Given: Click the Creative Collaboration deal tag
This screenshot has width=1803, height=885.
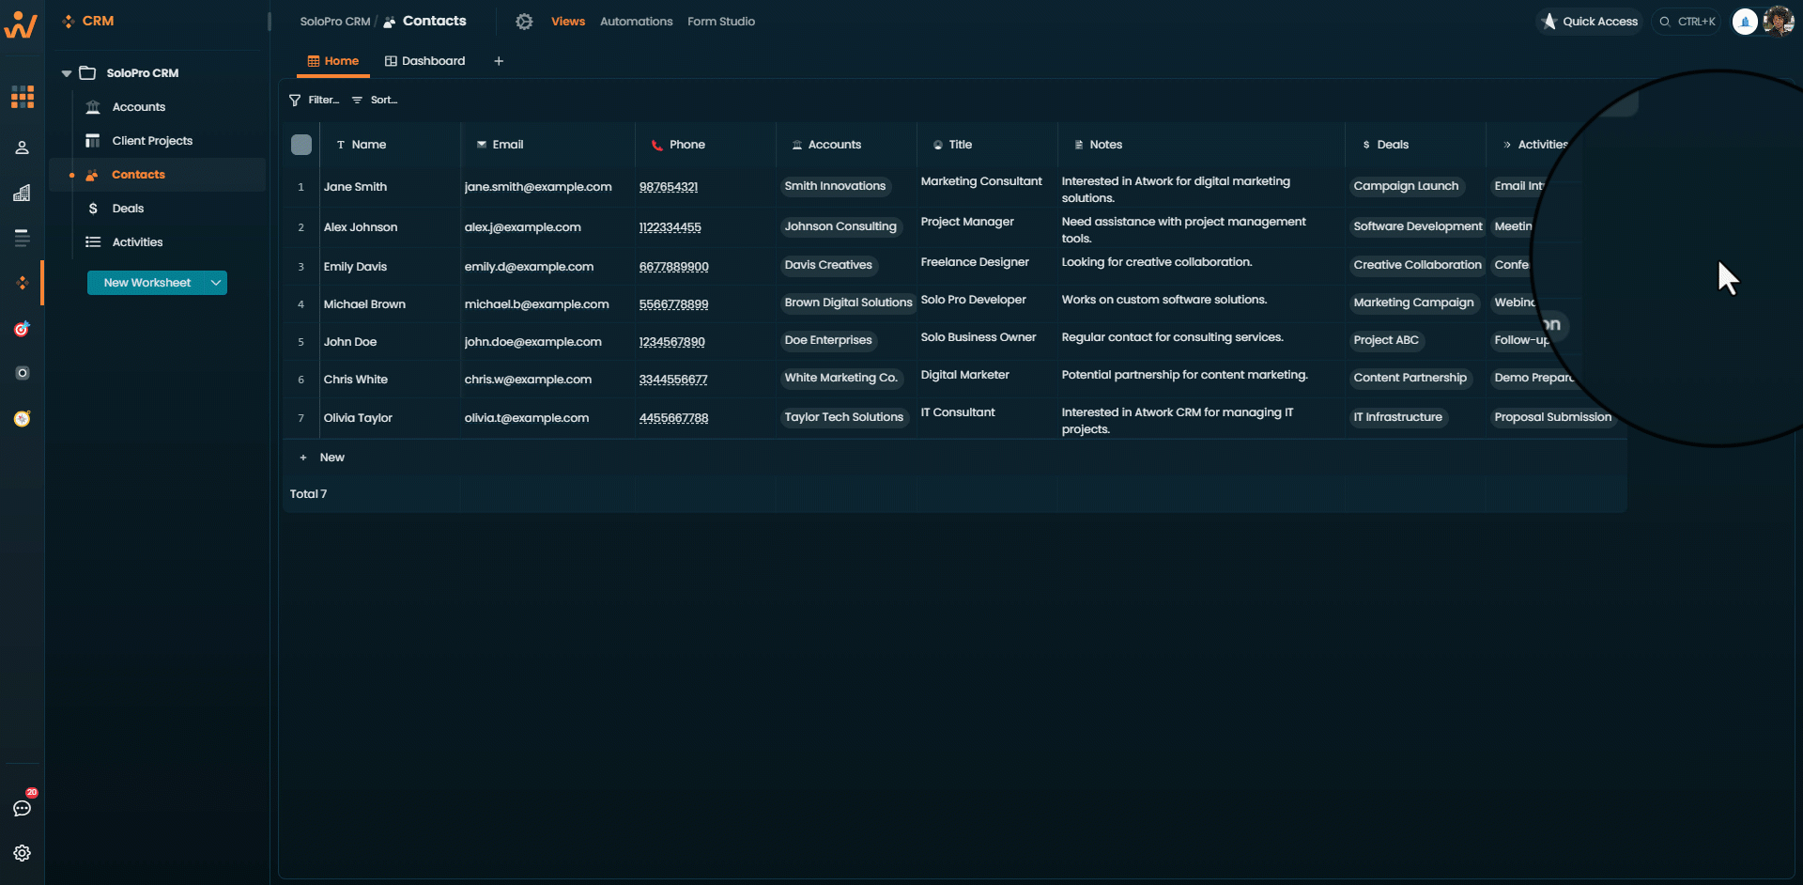Looking at the screenshot, I should 1417,265.
